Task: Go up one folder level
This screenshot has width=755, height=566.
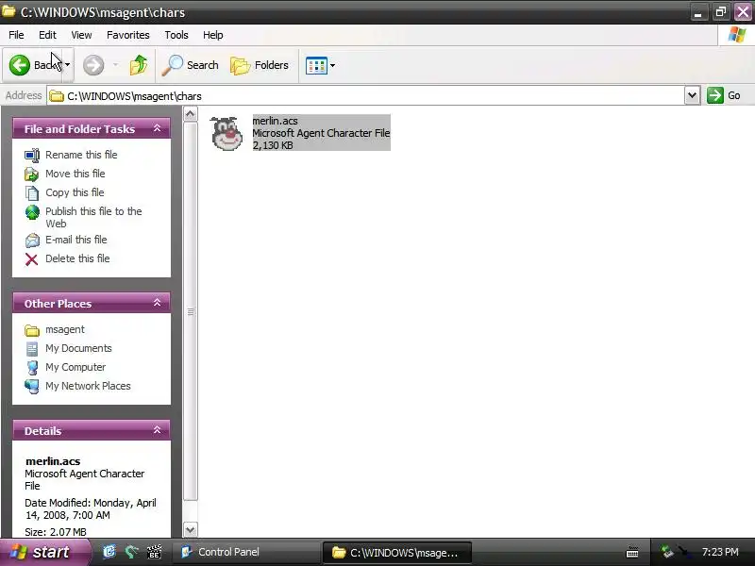Action: tap(139, 65)
